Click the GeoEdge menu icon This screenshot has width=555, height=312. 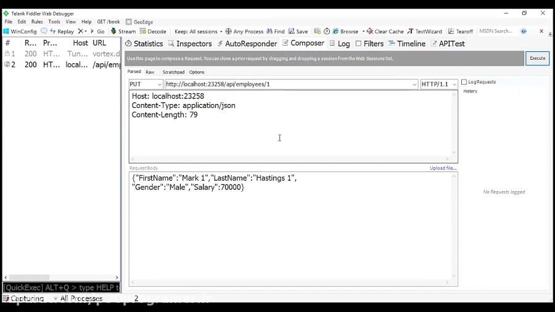129,22
